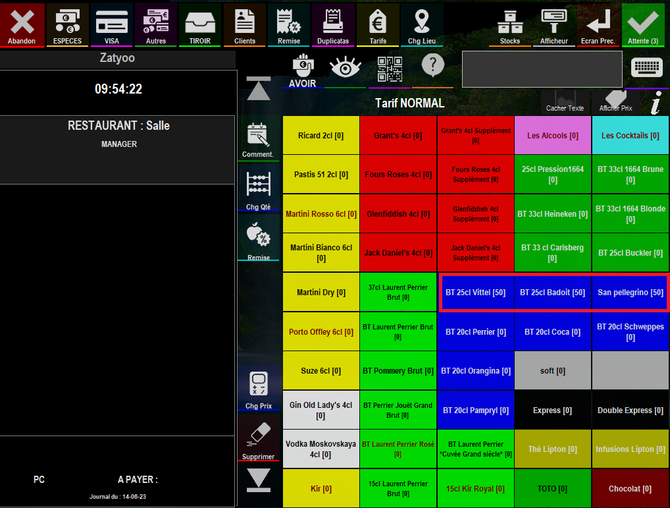
Task: Toggle Cacher Texte option
Action: (x=565, y=102)
